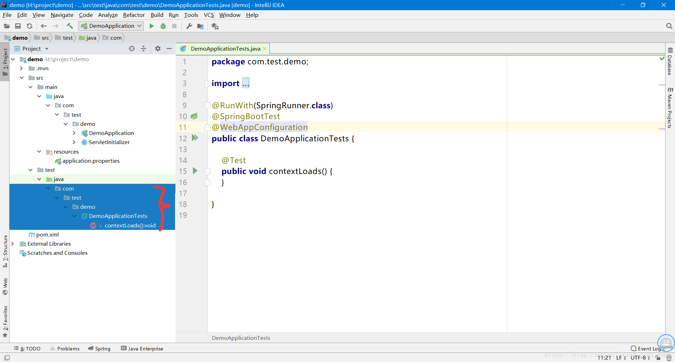Screen dimensions: 675x362
Task: Click the Synchronize refresh icon
Action: point(30,26)
